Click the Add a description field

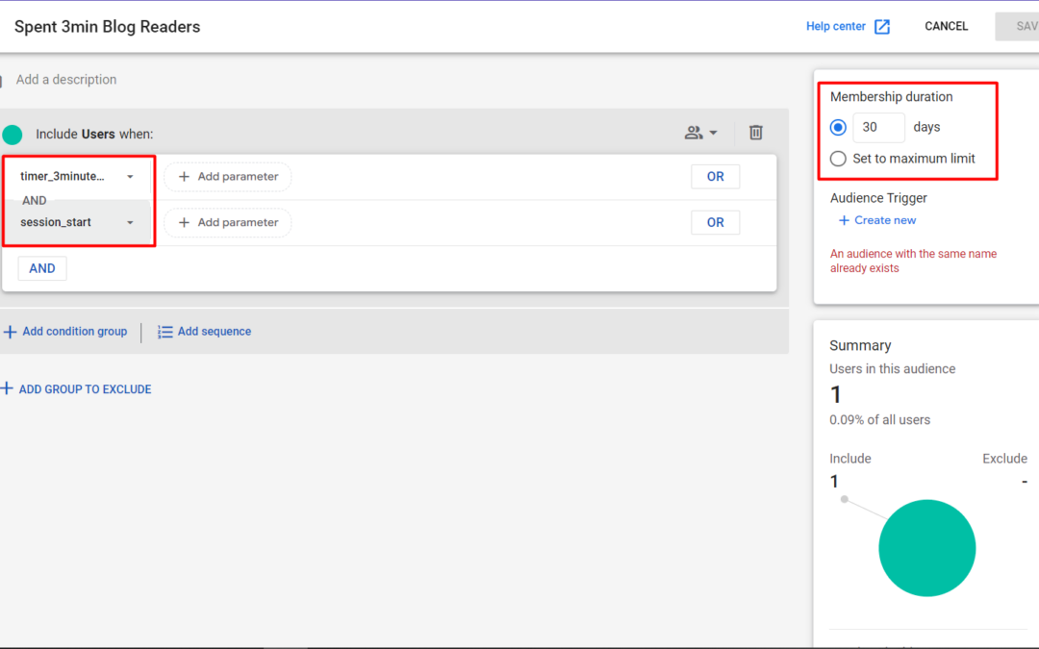[66, 80]
